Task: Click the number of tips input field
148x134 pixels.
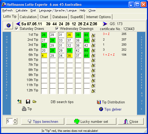Action: tap(10, 121)
